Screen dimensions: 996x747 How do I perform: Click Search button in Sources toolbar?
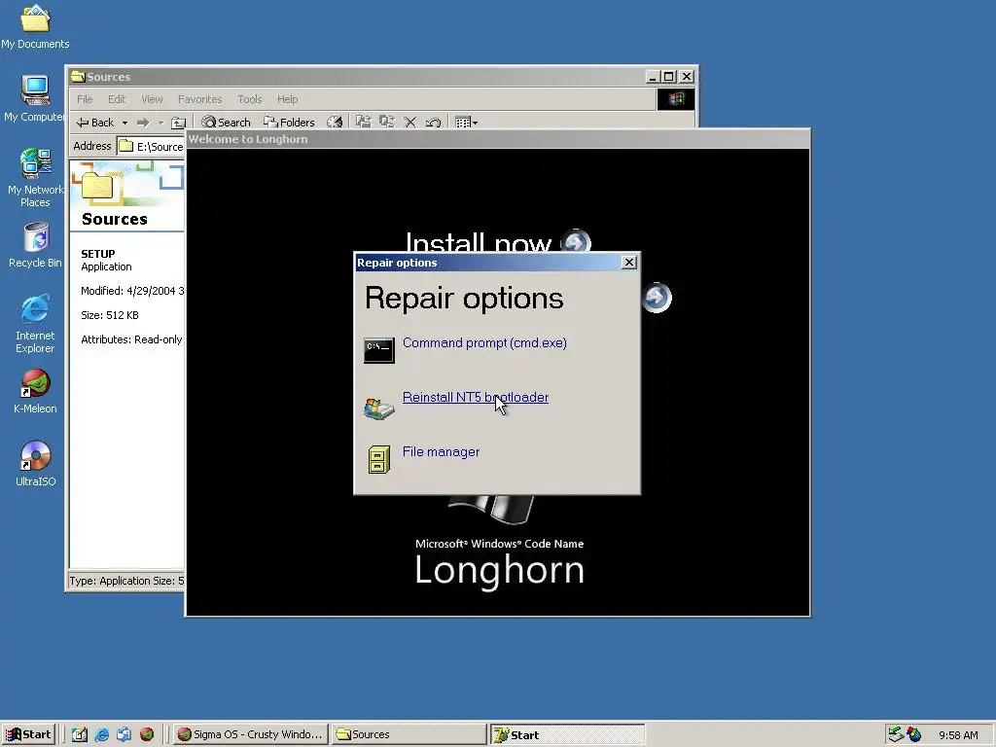[x=226, y=122]
